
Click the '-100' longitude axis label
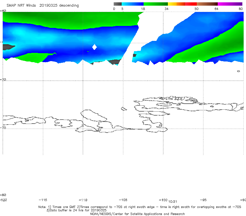(163, 200)
